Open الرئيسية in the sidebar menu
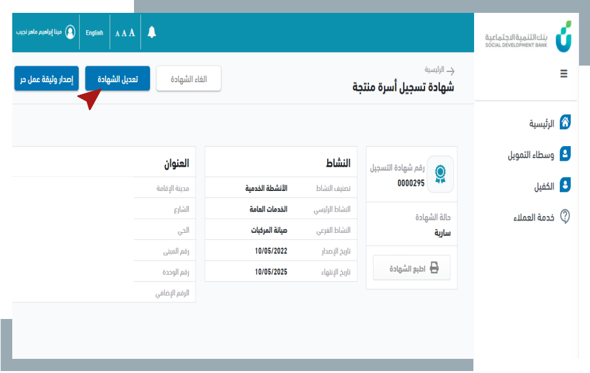This screenshot has width=590, height=373. [x=542, y=123]
